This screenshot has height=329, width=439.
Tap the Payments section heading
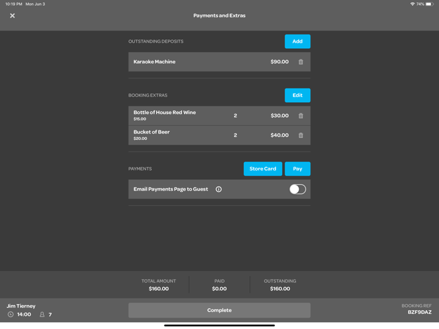point(140,169)
